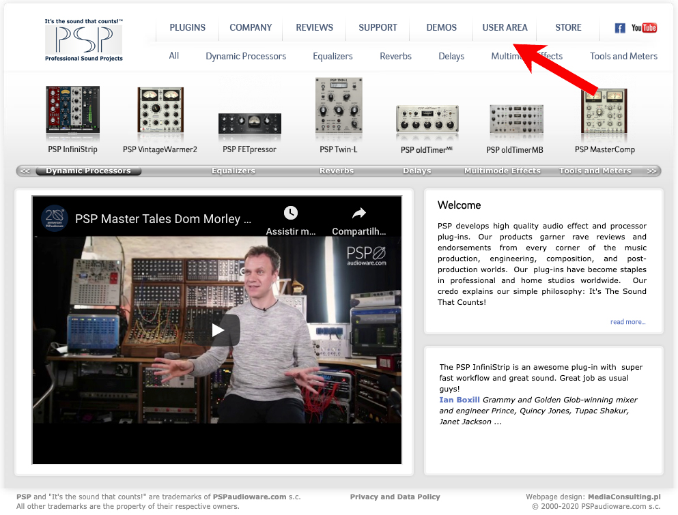The width and height of the screenshot is (678, 515).
Task: Open PSP MasterComp plugin thumbnail
Action: pyautogui.click(x=604, y=111)
